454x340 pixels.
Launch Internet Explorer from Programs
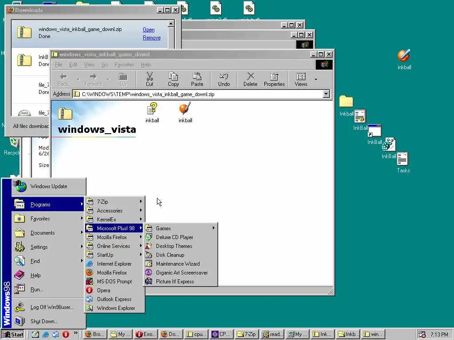pyautogui.click(x=115, y=264)
